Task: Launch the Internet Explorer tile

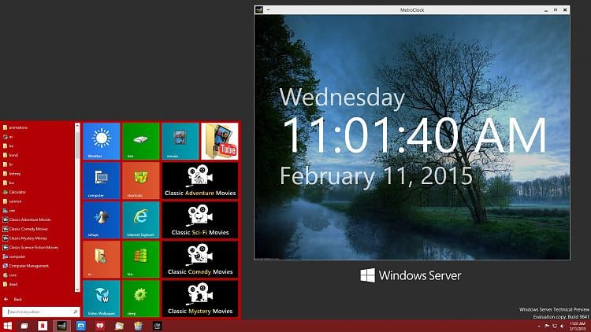Action: pyautogui.click(x=140, y=219)
